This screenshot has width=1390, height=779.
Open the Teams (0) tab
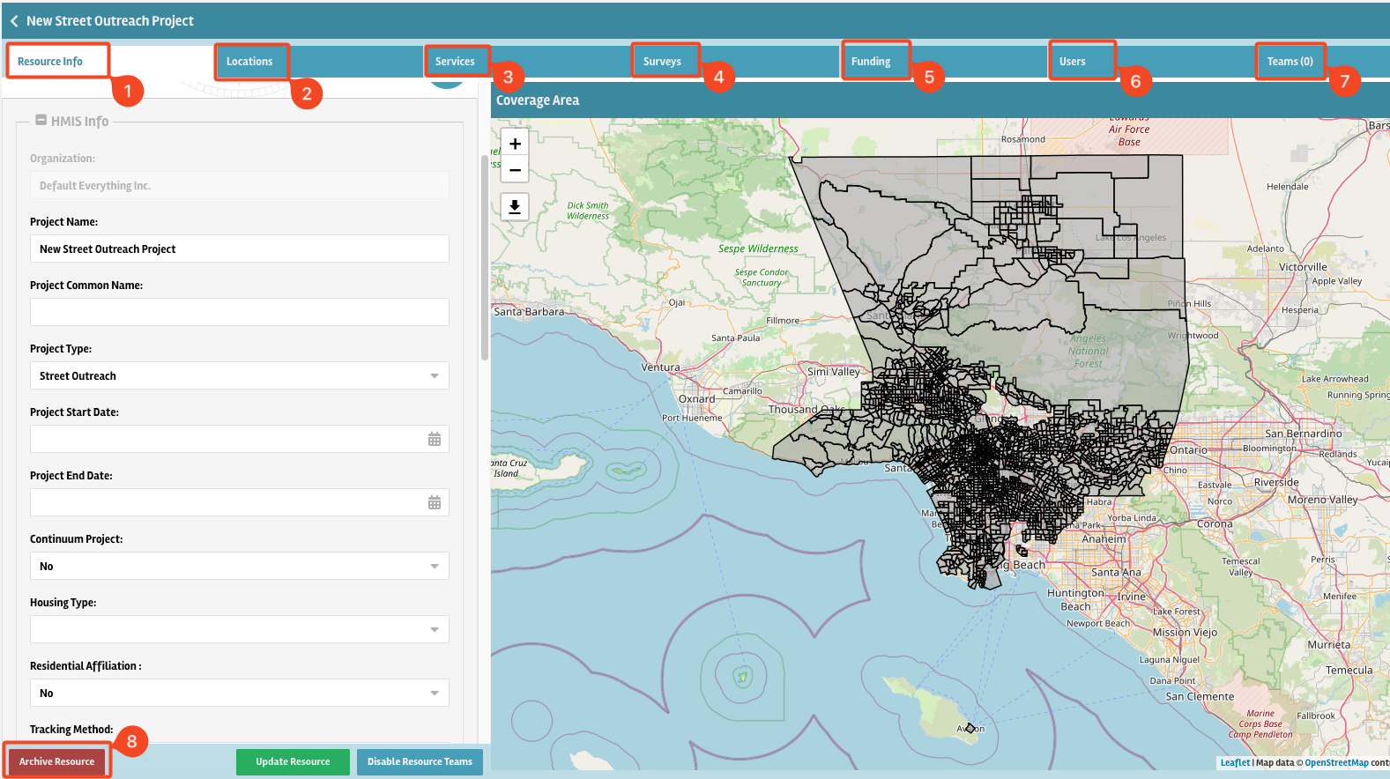coord(1290,62)
